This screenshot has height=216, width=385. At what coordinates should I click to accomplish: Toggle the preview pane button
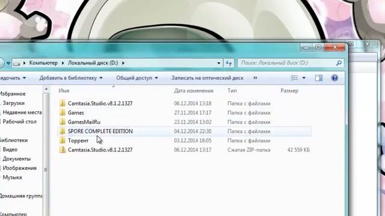(319, 78)
